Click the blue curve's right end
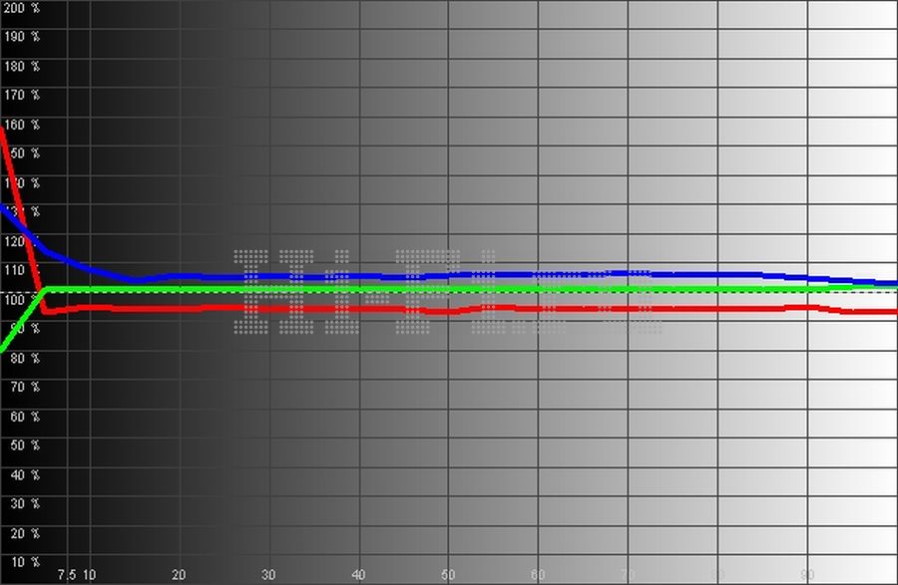 [894, 283]
